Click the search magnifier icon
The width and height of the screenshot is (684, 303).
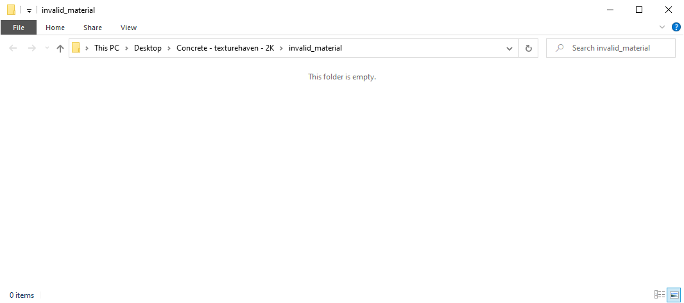[559, 48]
